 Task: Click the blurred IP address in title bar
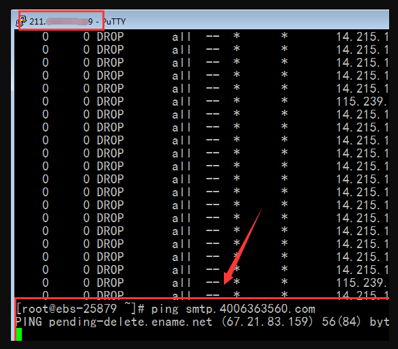pos(61,22)
